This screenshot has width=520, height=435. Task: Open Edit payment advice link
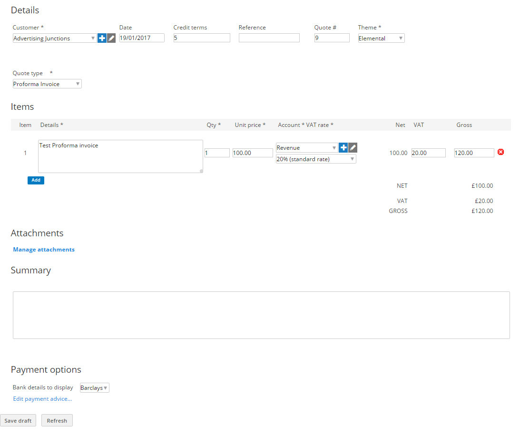42,398
